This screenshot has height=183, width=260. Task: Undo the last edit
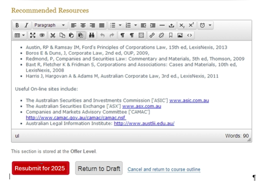coord(102,35)
